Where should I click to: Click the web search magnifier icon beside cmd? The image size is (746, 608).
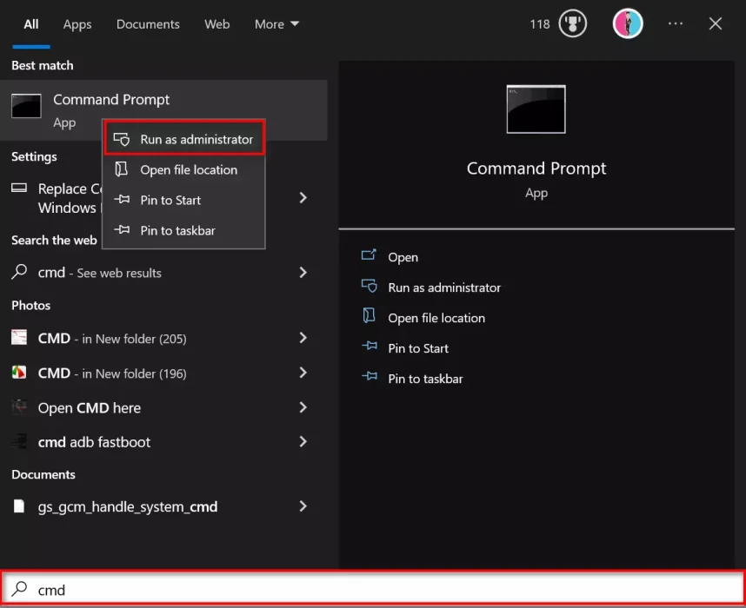pos(19,272)
